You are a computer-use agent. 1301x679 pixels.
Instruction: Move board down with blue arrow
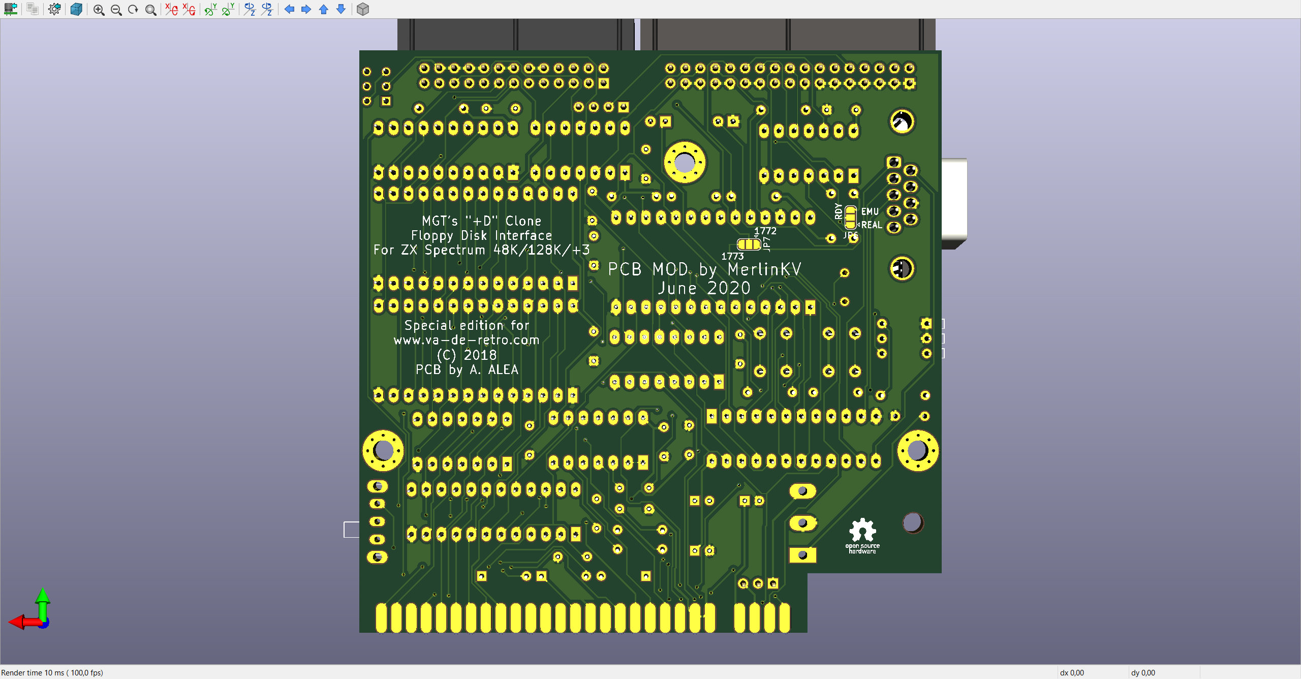coord(341,9)
